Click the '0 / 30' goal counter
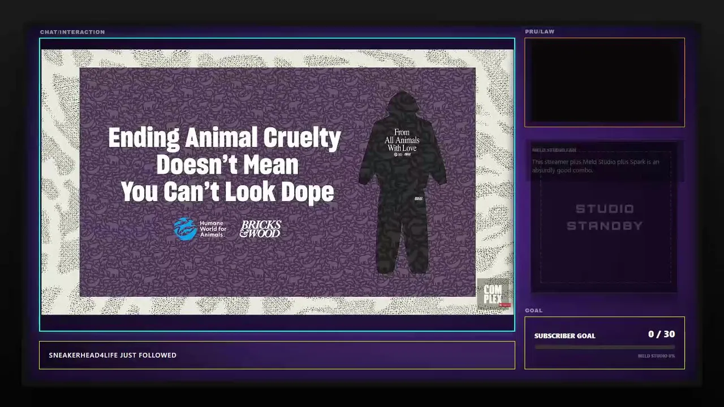This screenshot has width=724, height=407. (661, 334)
